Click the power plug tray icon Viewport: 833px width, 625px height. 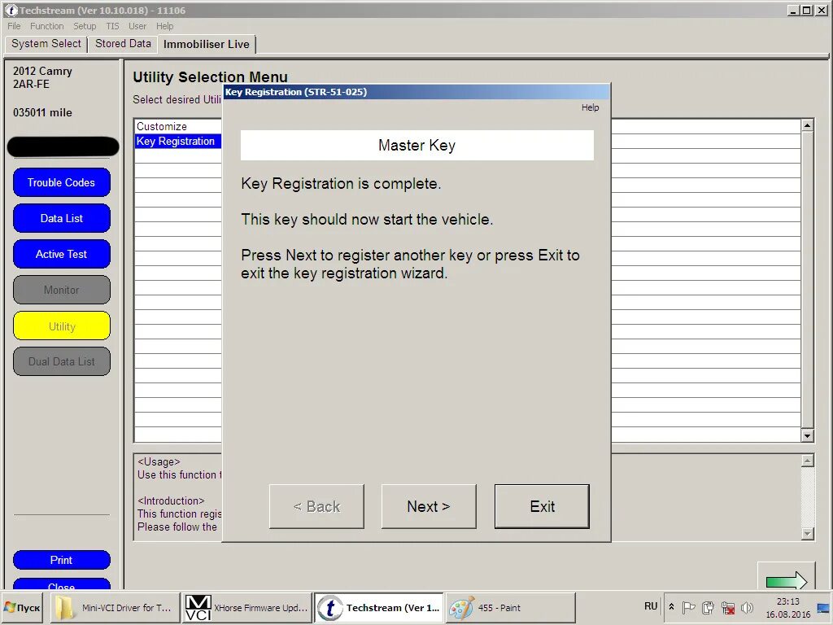[708, 607]
